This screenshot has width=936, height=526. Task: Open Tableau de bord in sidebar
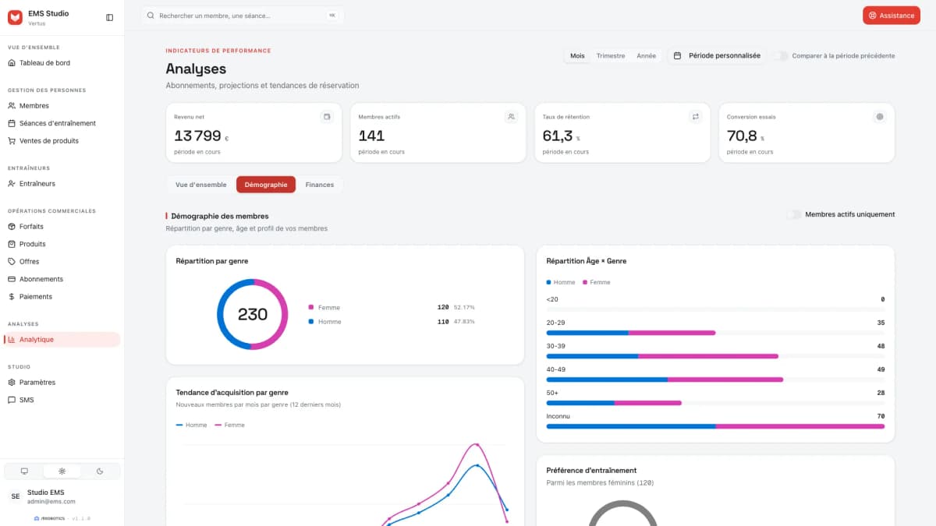62,63
